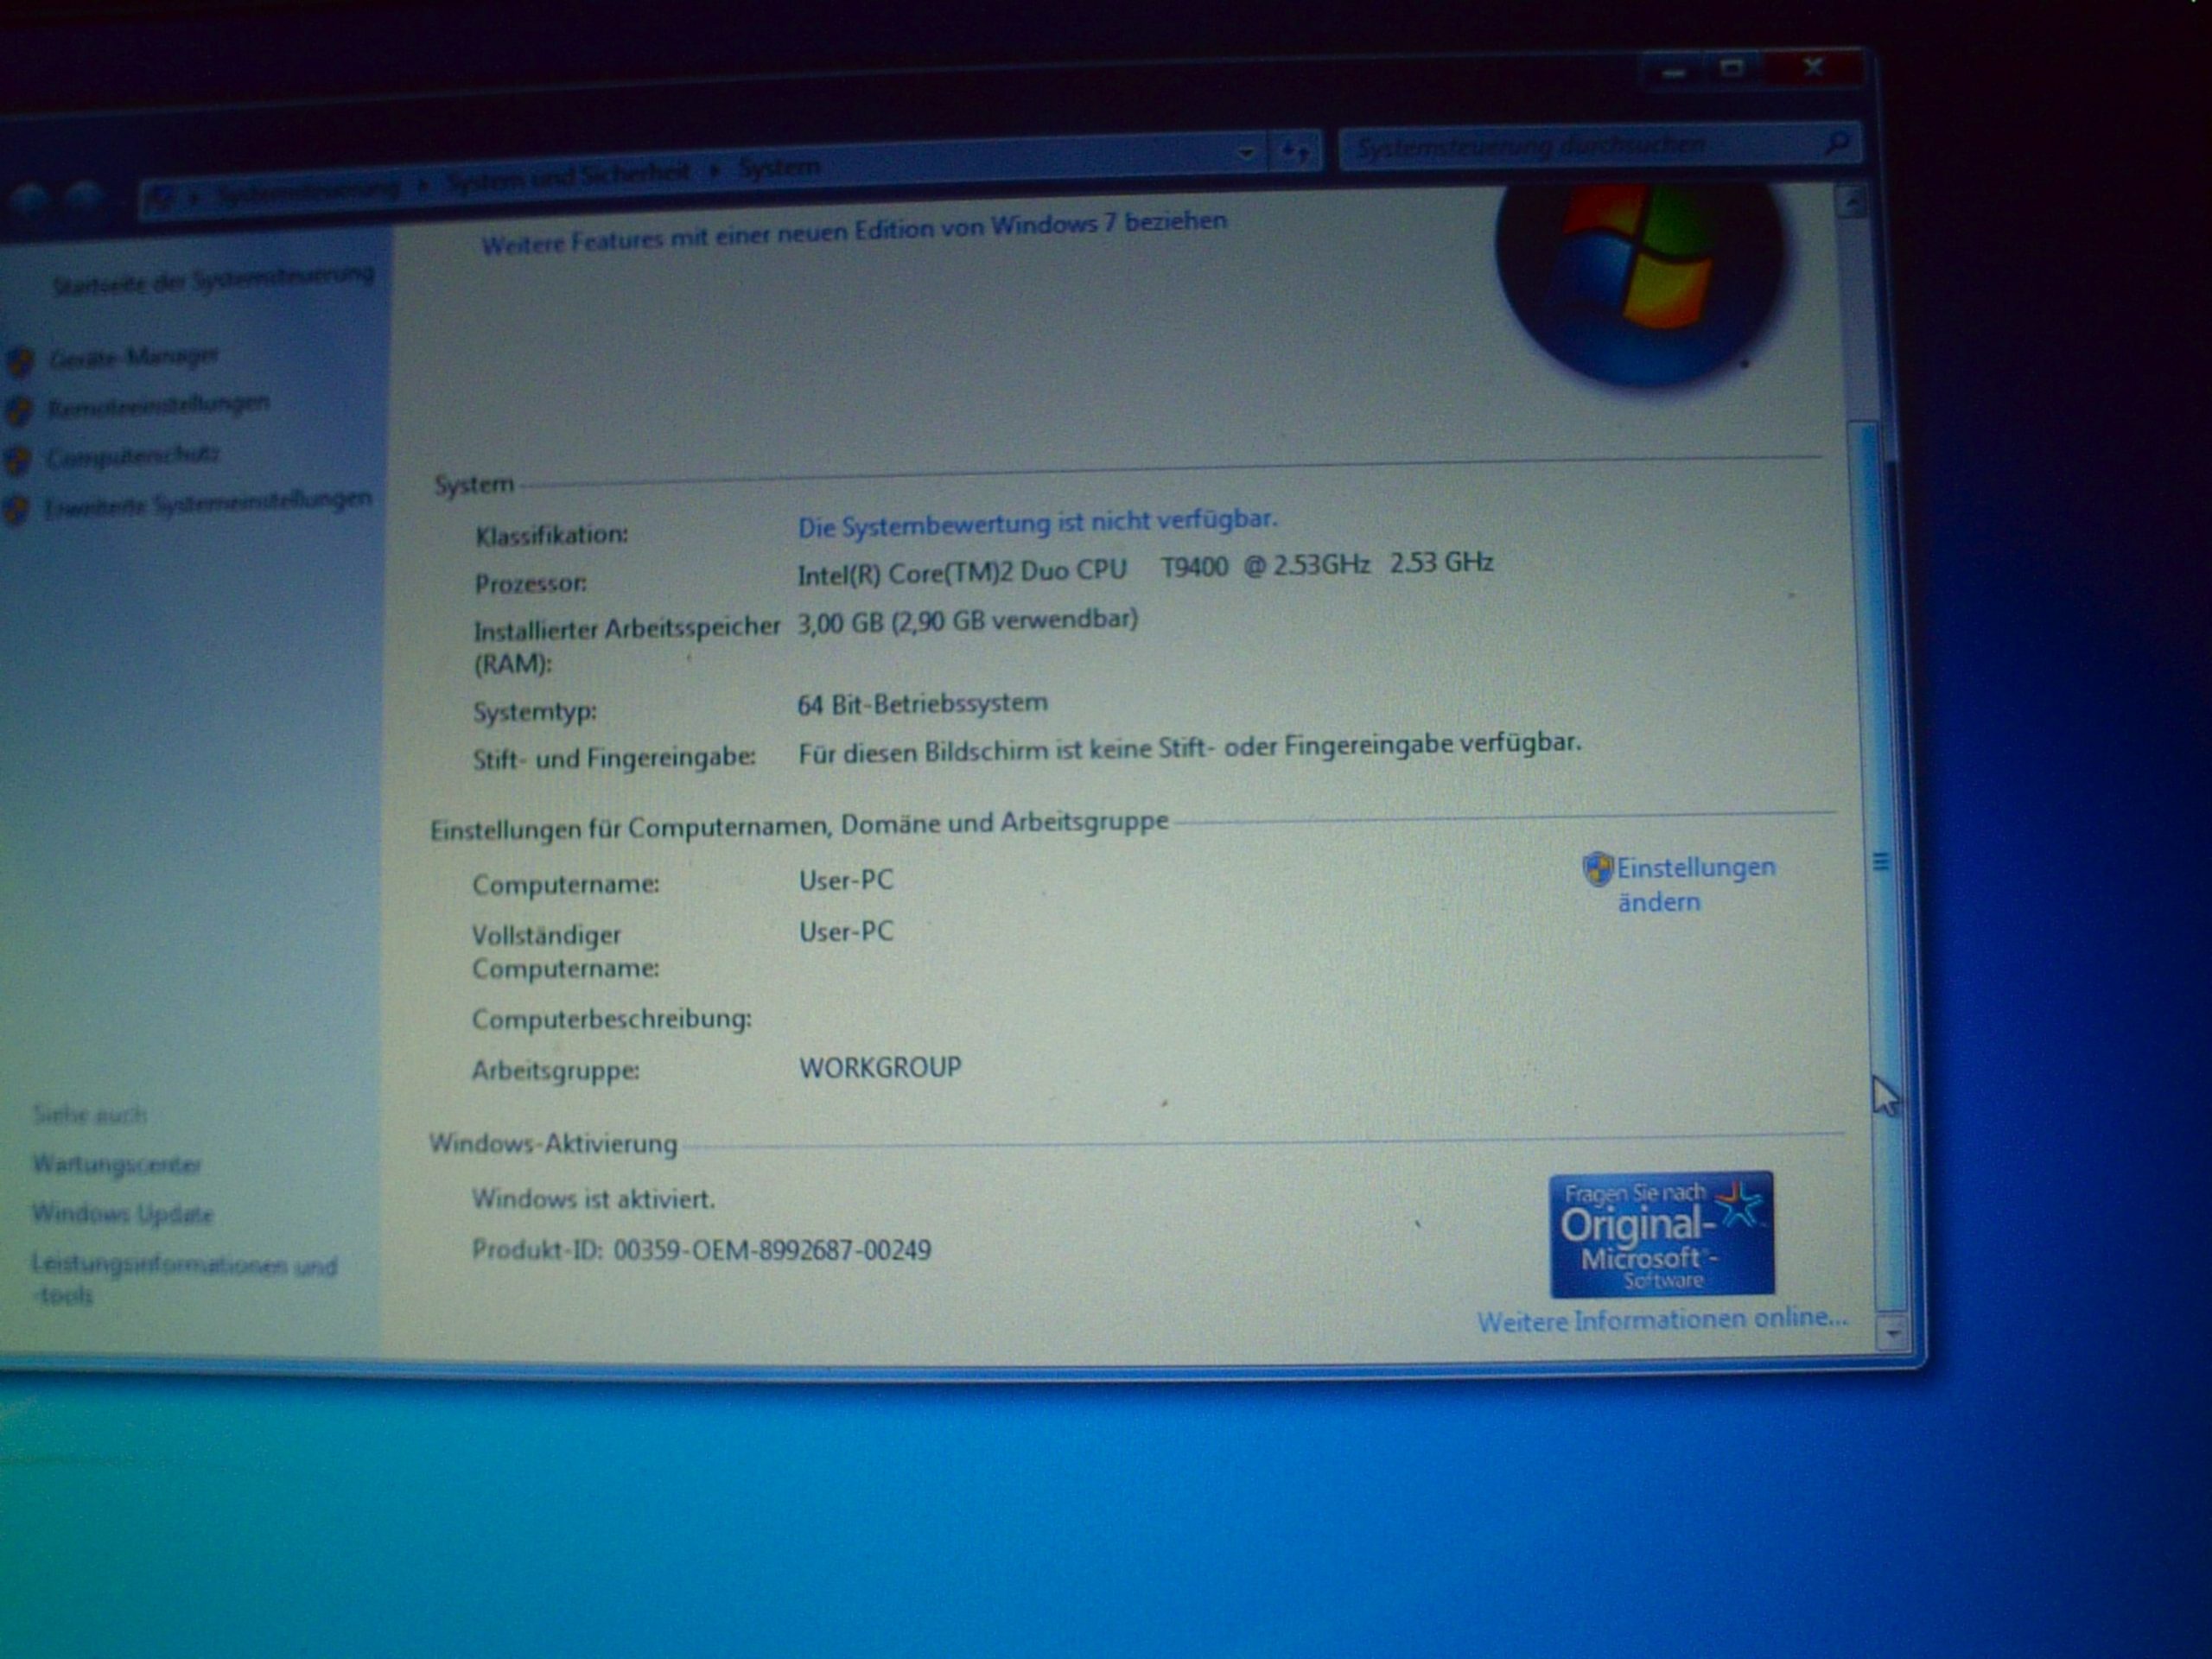Click the shield icon beside Remoteeinstellungen
Image resolution: width=2212 pixels, height=1659 pixels.
(x=18, y=410)
